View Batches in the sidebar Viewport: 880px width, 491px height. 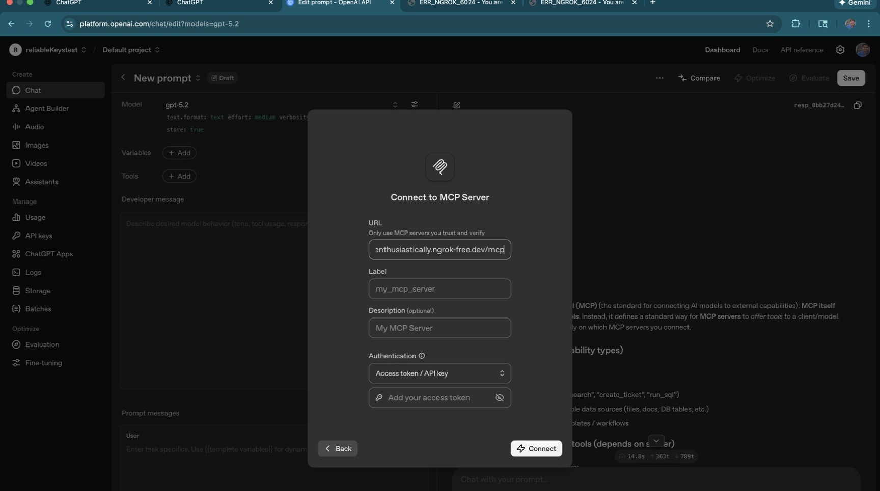coord(38,309)
